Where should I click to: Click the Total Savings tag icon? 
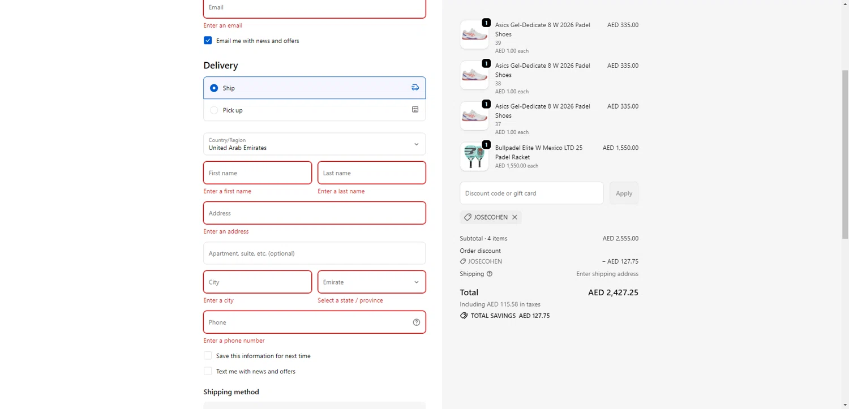464,316
